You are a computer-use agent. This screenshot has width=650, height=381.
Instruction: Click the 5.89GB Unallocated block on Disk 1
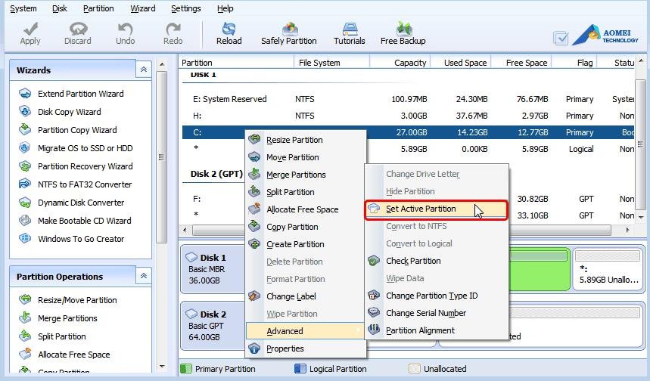tap(608, 269)
